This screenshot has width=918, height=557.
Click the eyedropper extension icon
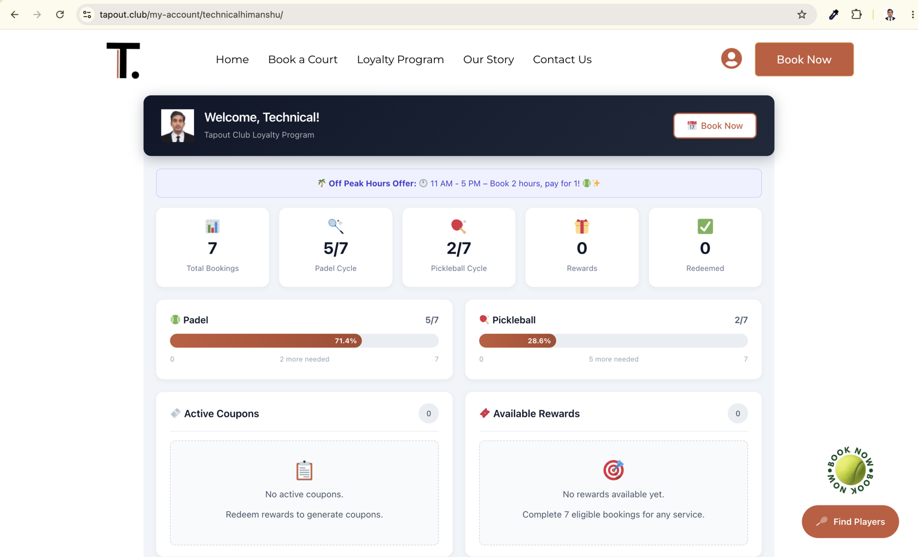coord(833,14)
